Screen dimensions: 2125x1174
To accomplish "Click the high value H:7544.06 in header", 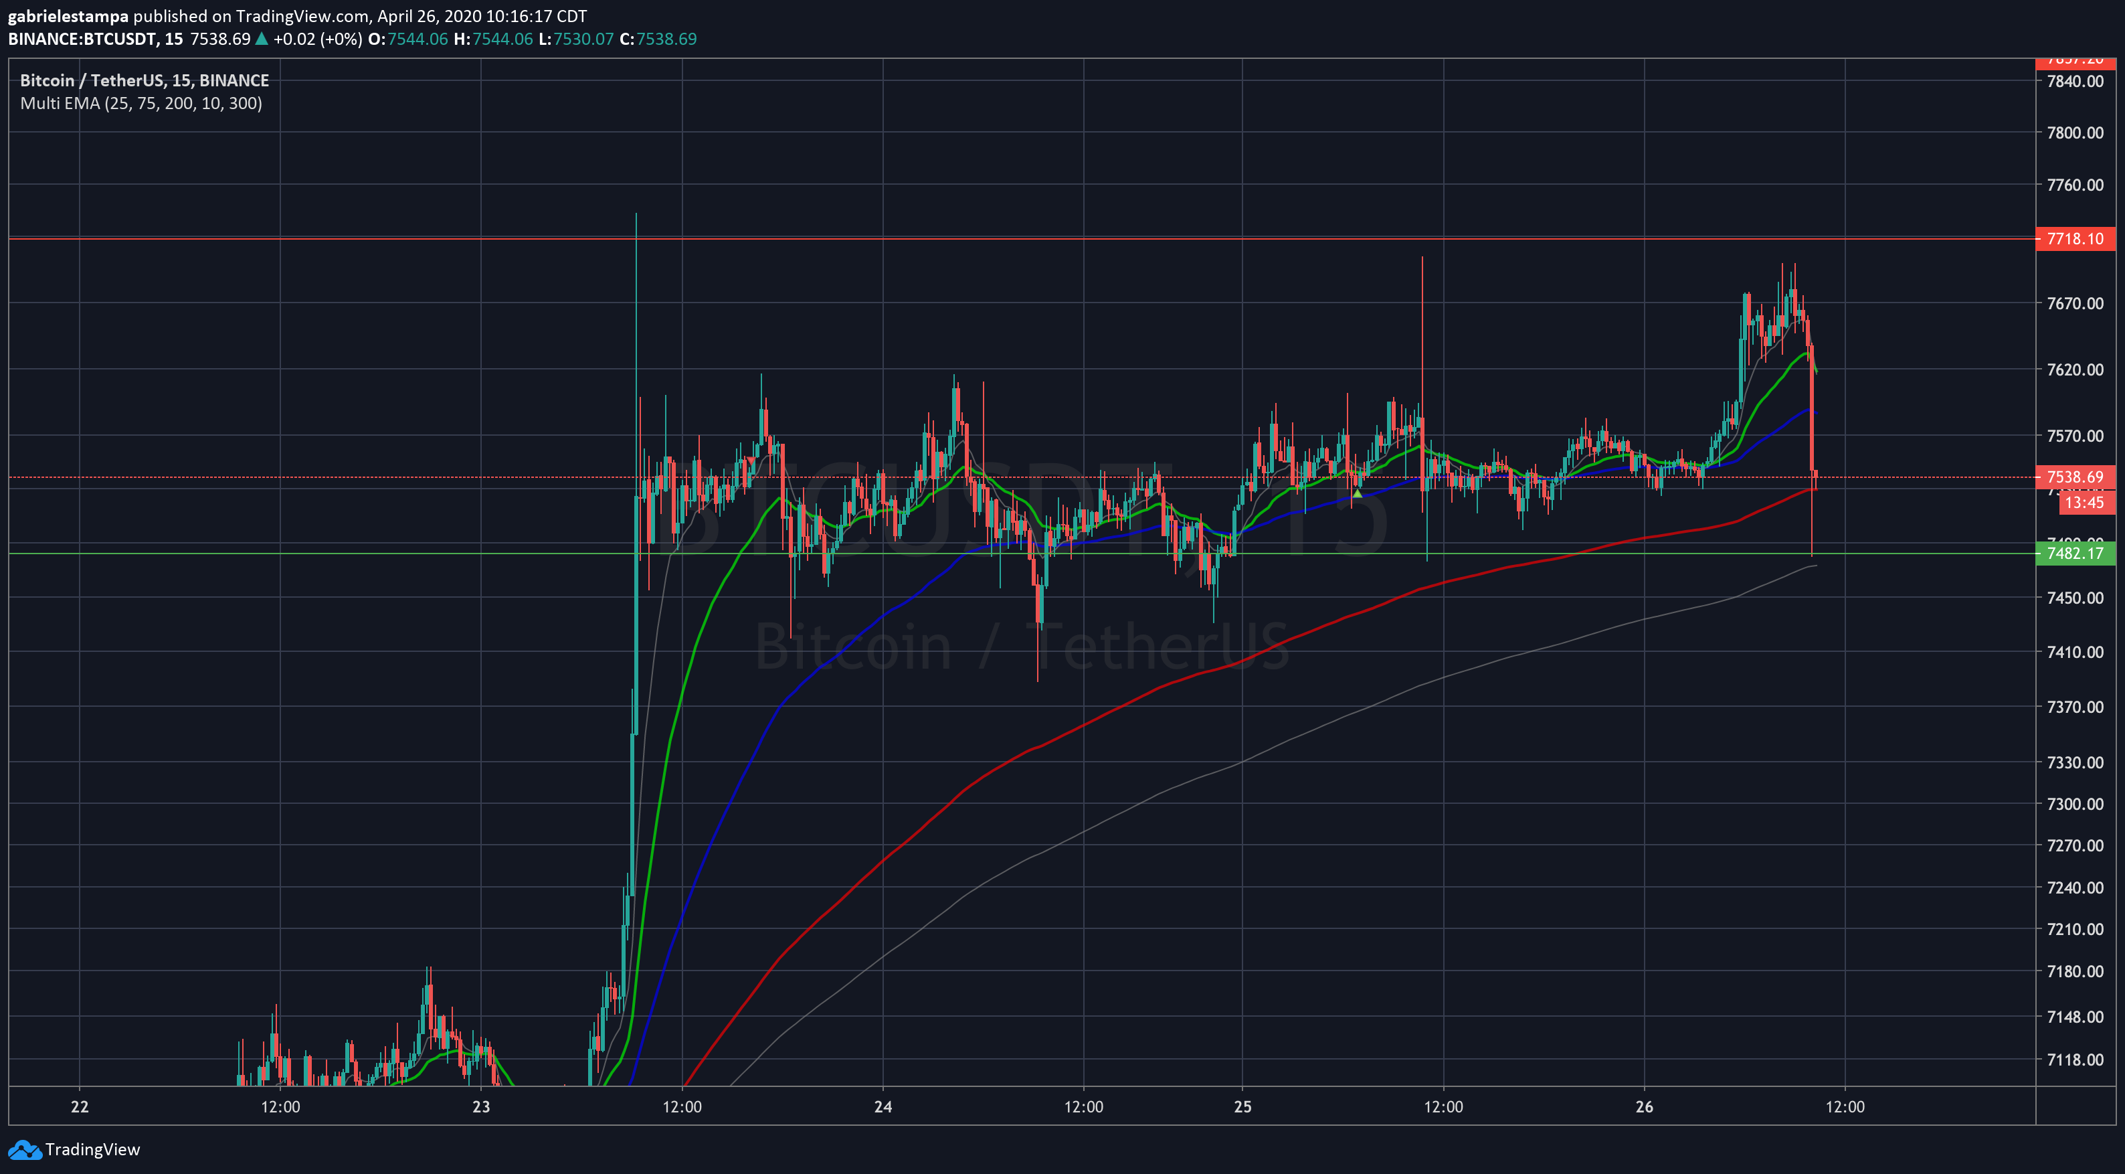I will point(493,39).
